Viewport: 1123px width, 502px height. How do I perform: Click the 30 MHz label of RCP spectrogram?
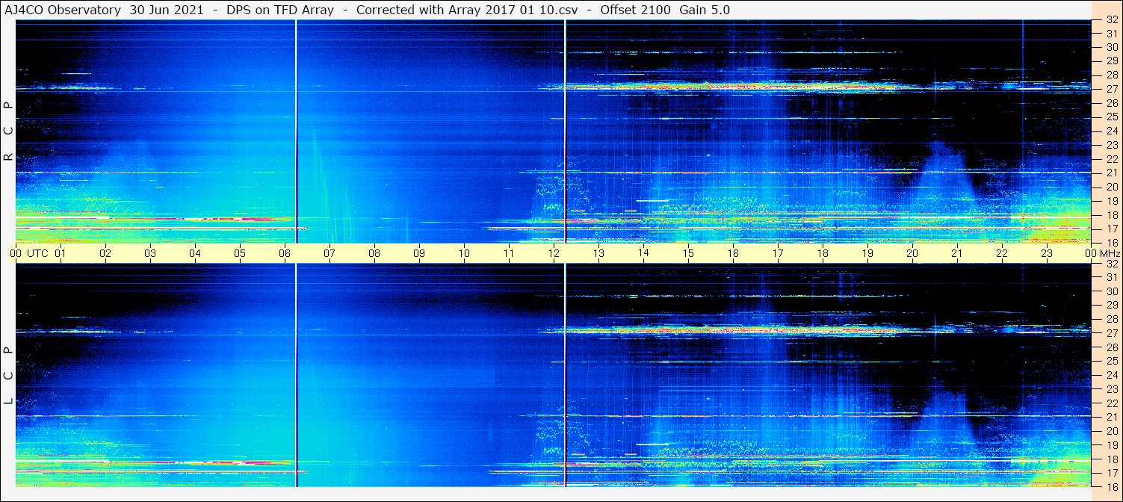(x=1111, y=47)
